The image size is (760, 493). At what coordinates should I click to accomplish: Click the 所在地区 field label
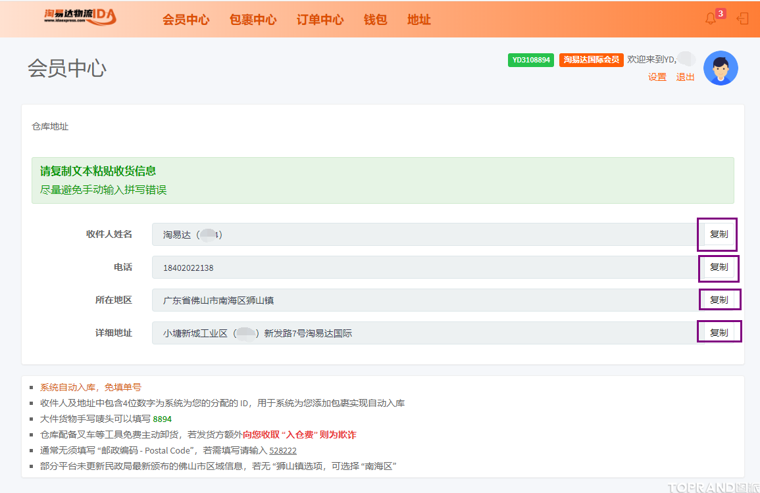113,300
